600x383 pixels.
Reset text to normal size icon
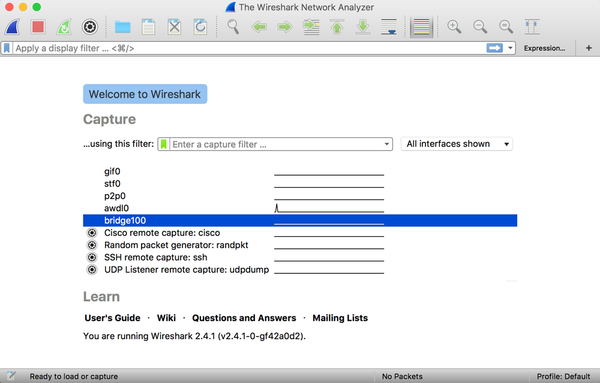[x=506, y=27]
